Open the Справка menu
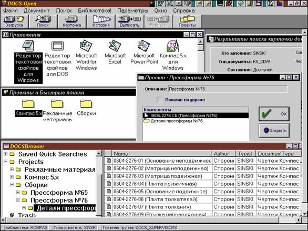 coord(184,10)
